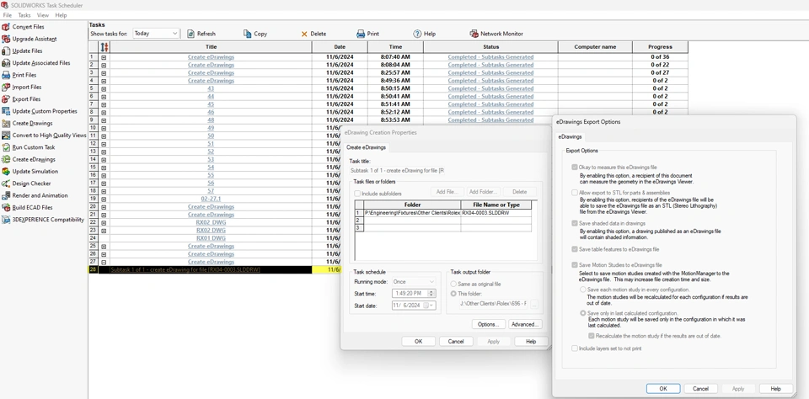
Task: Expand task row 22 RX02 DWG
Action: pyautogui.click(x=104, y=223)
